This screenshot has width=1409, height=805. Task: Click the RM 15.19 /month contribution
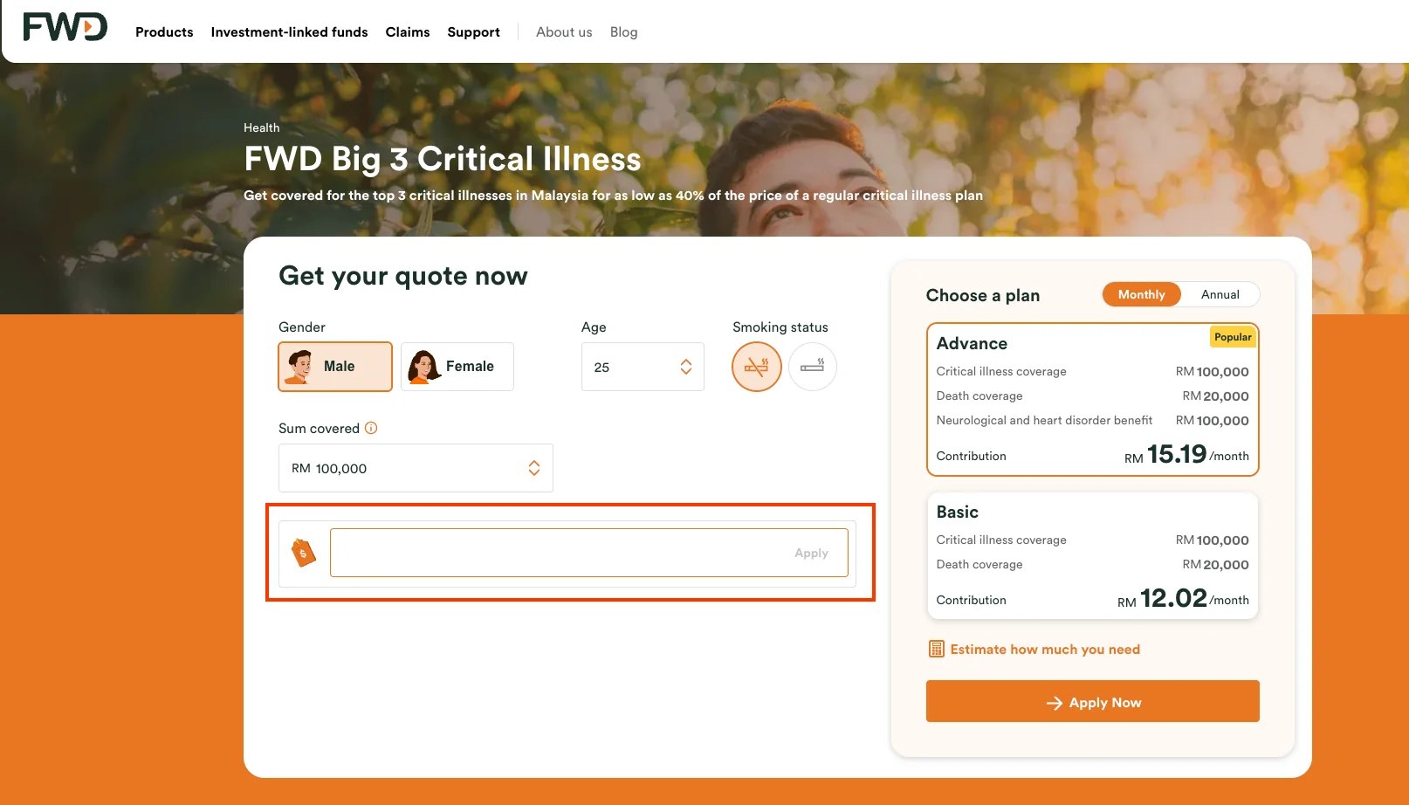1186,455
